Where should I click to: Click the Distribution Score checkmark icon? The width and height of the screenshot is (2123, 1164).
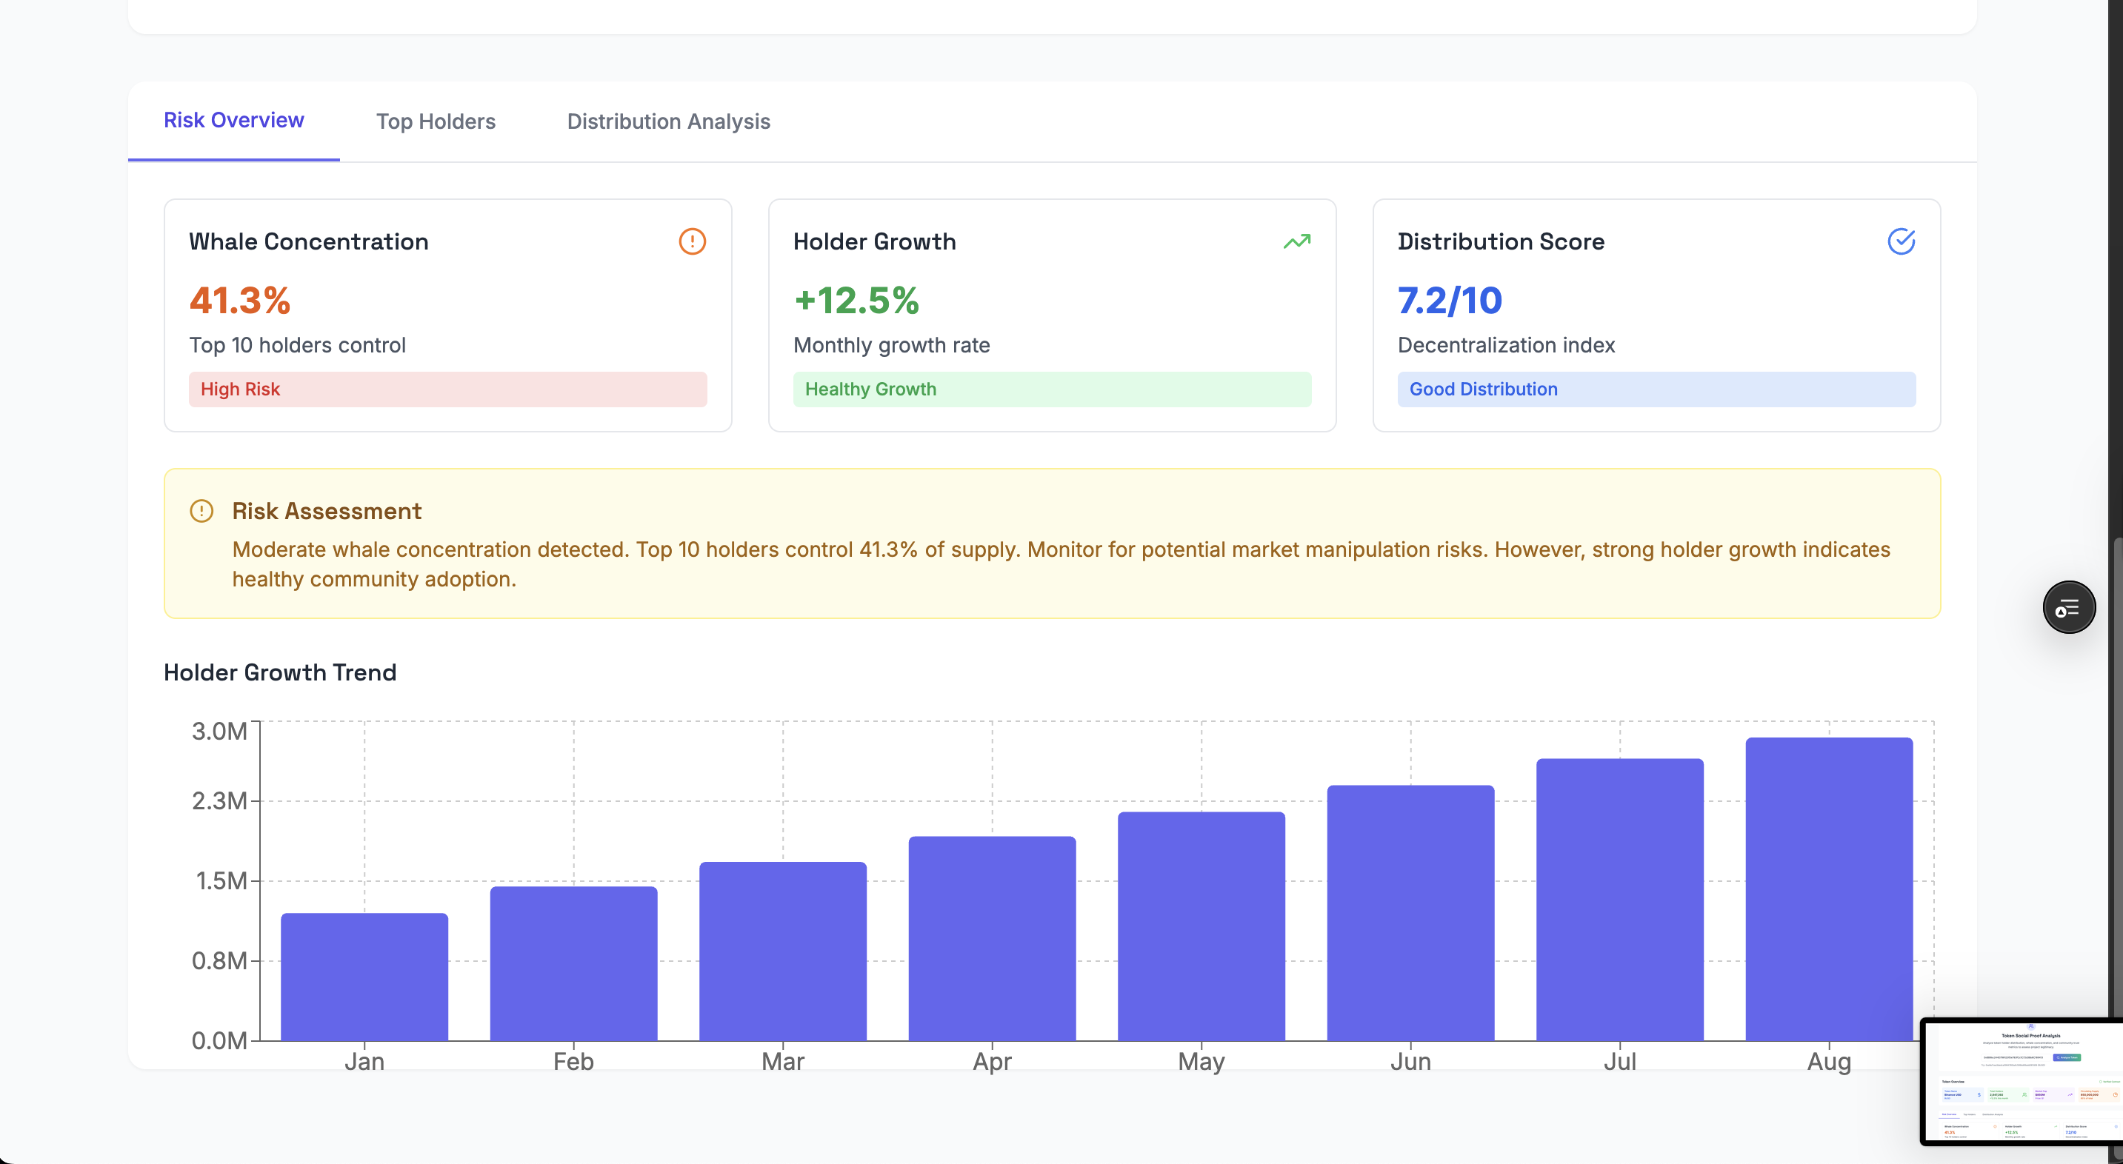tap(1901, 241)
